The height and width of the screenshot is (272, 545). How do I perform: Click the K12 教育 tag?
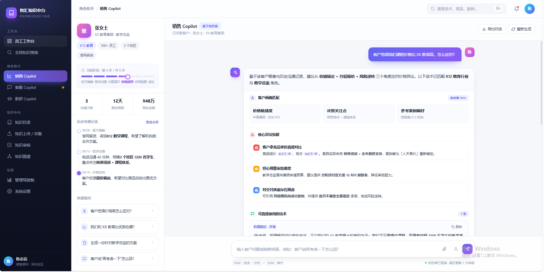tap(87, 46)
